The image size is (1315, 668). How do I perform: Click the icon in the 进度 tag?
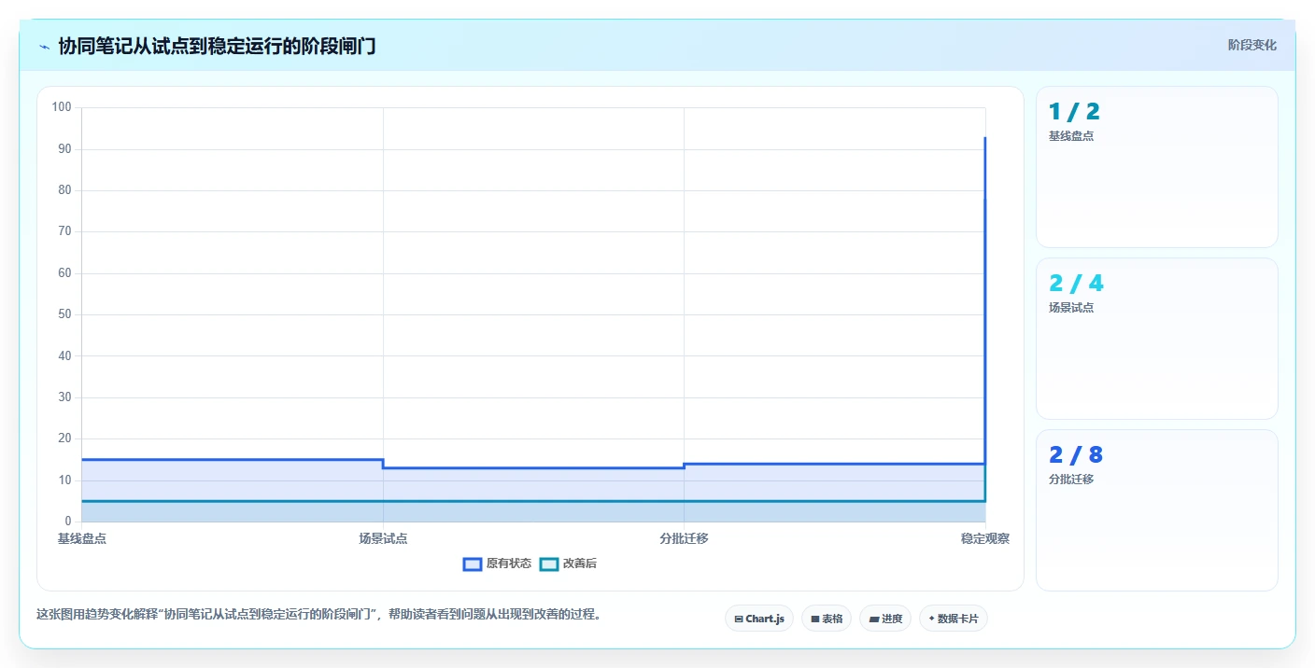tap(873, 619)
